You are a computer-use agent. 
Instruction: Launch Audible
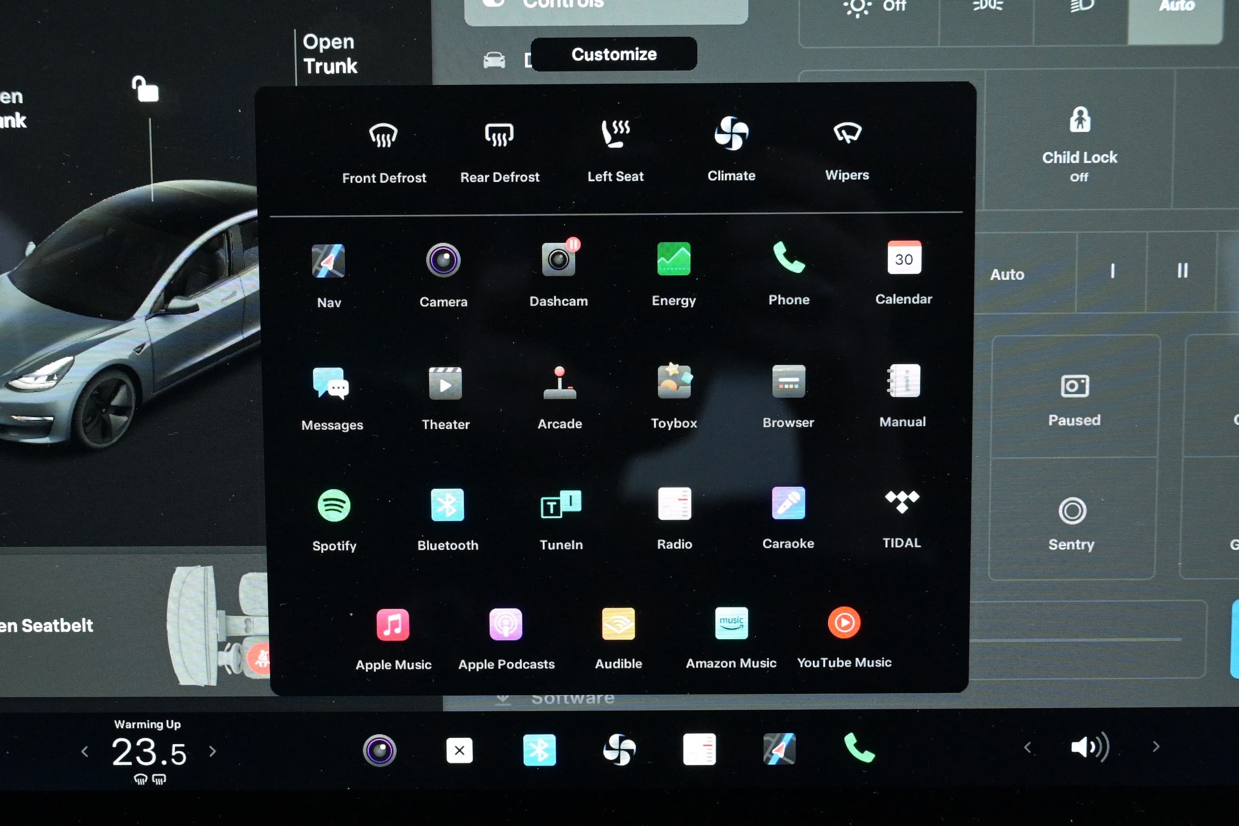coord(619,639)
